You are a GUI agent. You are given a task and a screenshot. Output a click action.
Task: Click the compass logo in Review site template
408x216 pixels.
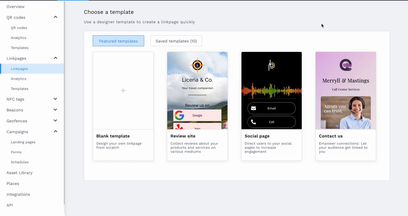tap(197, 65)
